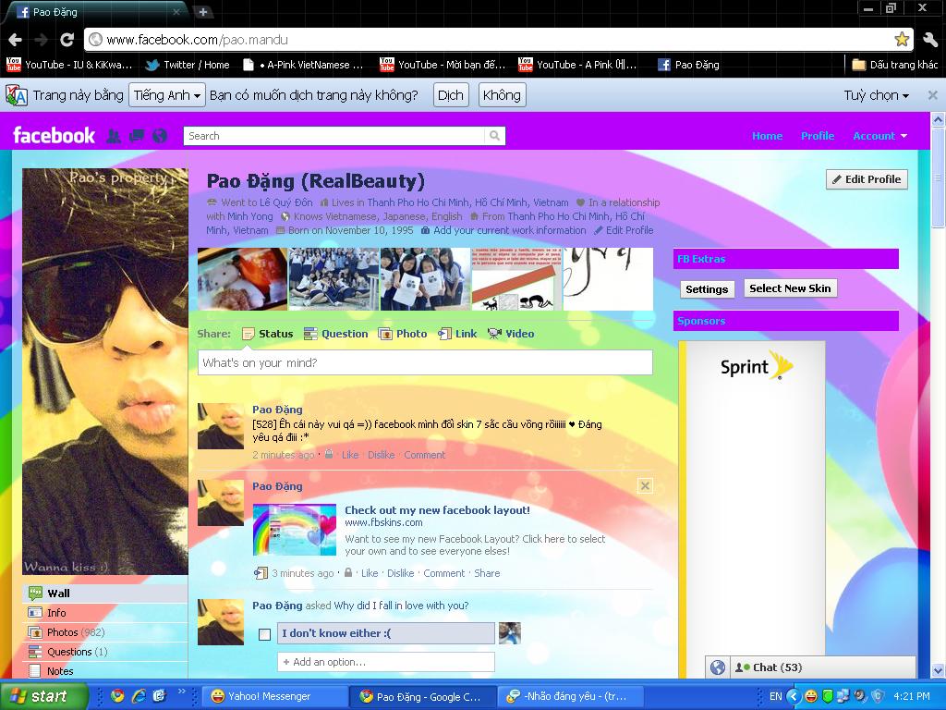946x710 pixels.
Task: Open Pao Đặng bookmark in bookmarks bar
Action: click(688, 65)
